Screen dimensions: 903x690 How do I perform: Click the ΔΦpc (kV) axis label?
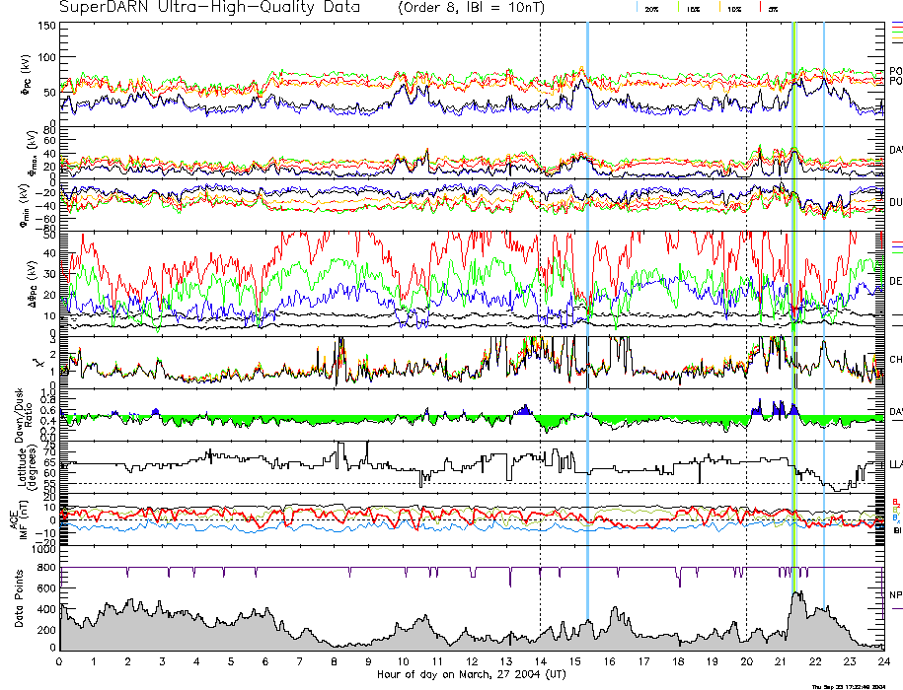coord(34,284)
